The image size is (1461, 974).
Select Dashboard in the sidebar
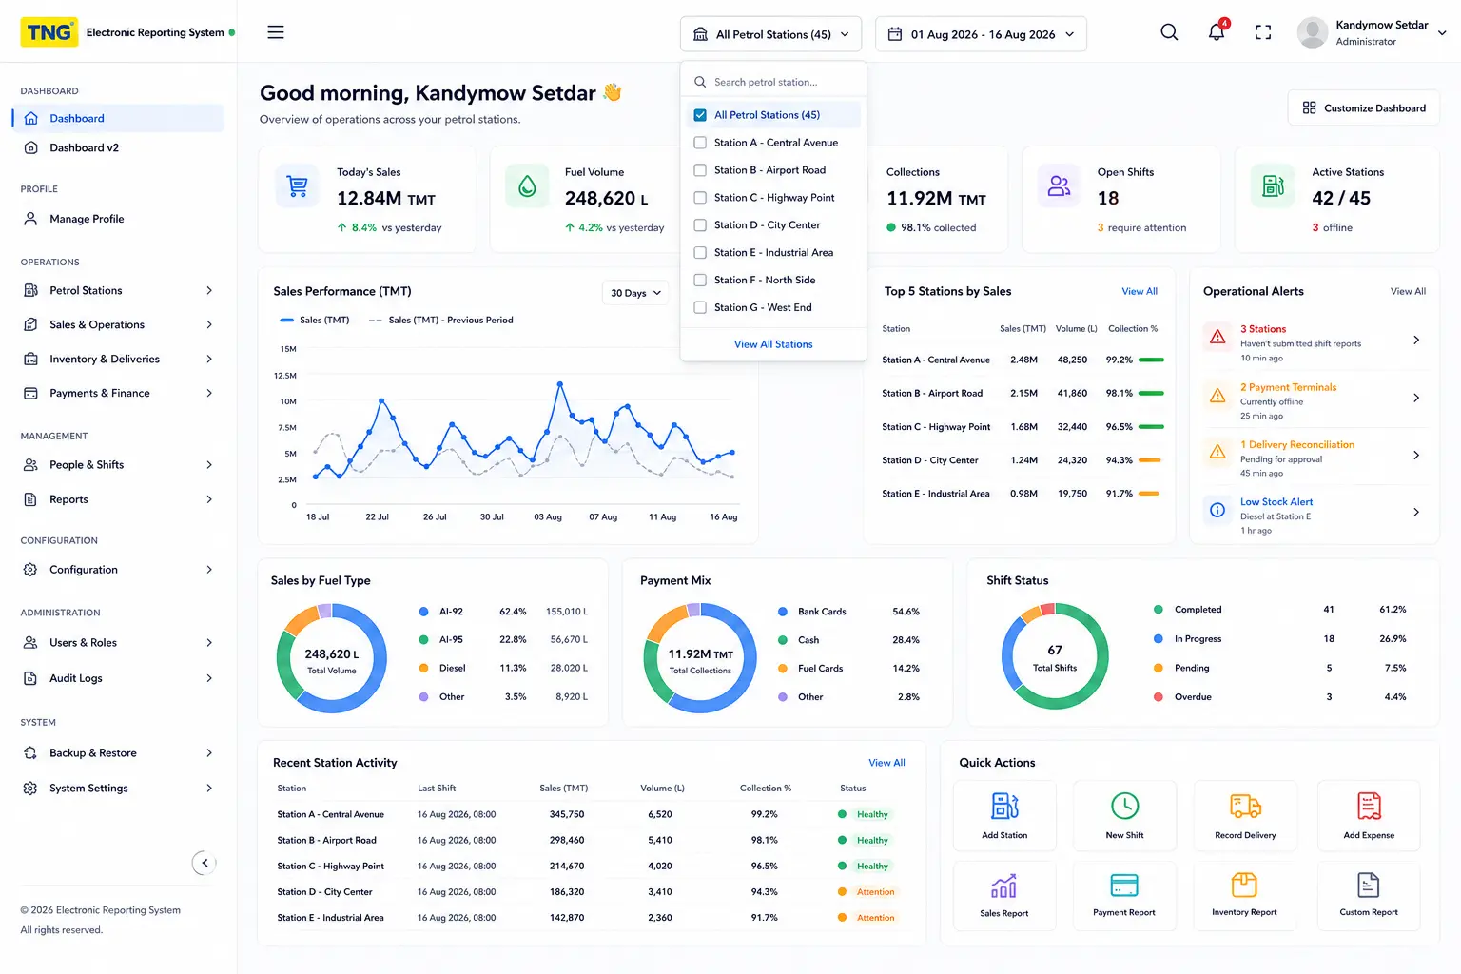[119, 118]
